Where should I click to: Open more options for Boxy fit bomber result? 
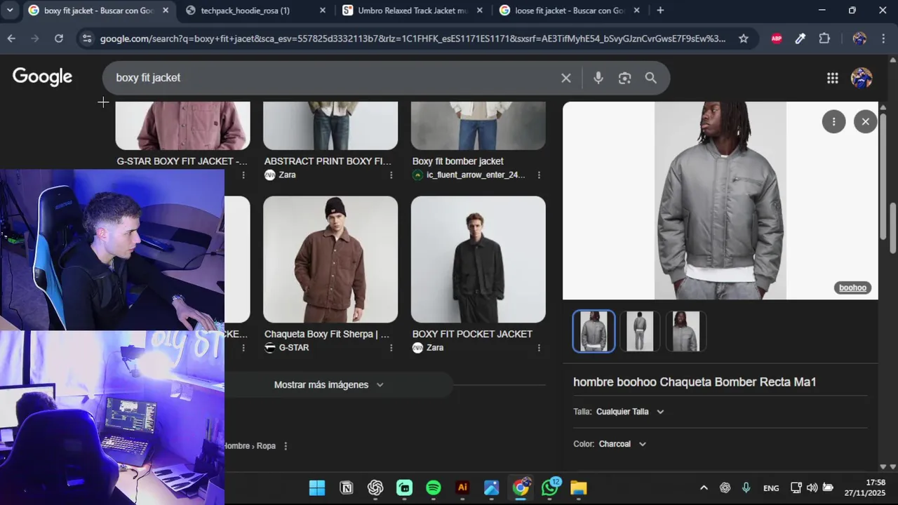click(539, 175)
